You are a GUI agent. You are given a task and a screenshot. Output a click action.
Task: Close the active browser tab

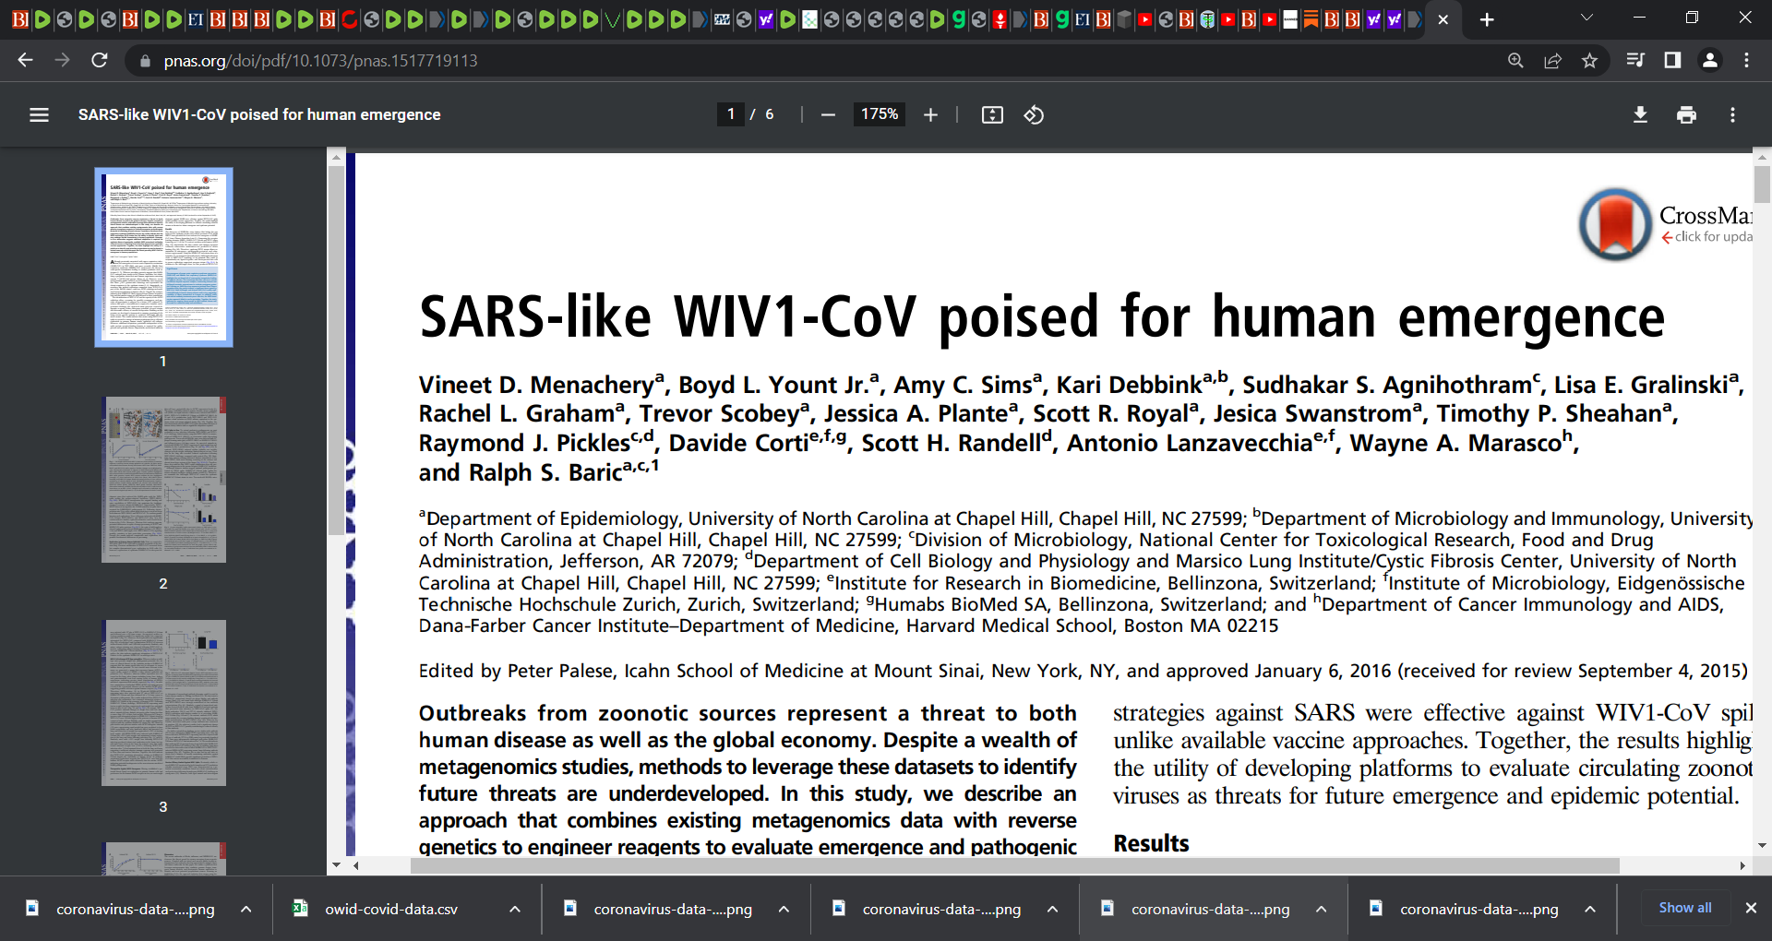(x=1443, y=19)
